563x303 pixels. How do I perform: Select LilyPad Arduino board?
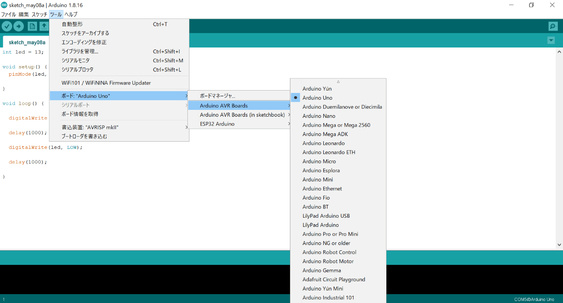click(x=338, y=225)
